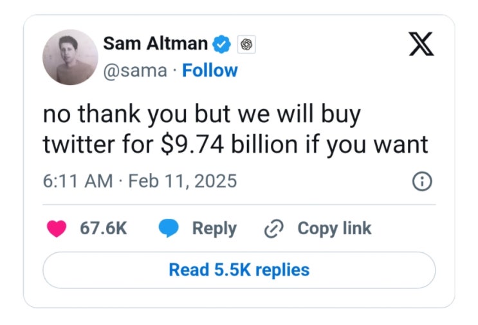Click the chain link icon
478x325 pixels.
tap(274, 228)
